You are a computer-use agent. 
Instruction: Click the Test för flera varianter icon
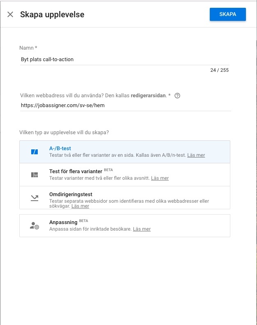34,175
